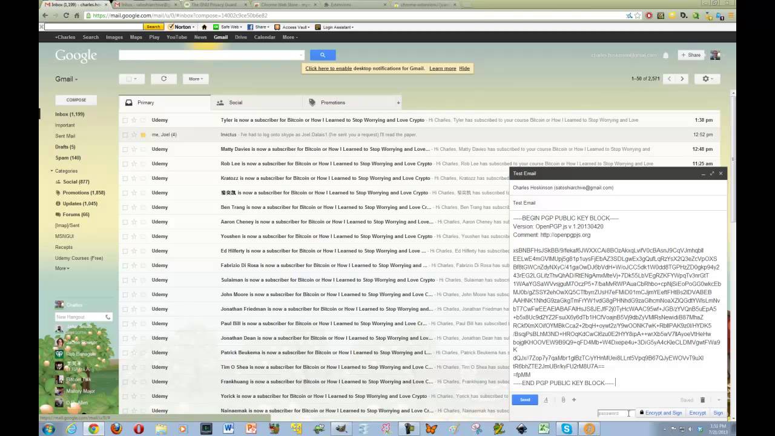Select the Ben Trang email checkbox
The image size is (775, 436).
click(x=125, y=207)
